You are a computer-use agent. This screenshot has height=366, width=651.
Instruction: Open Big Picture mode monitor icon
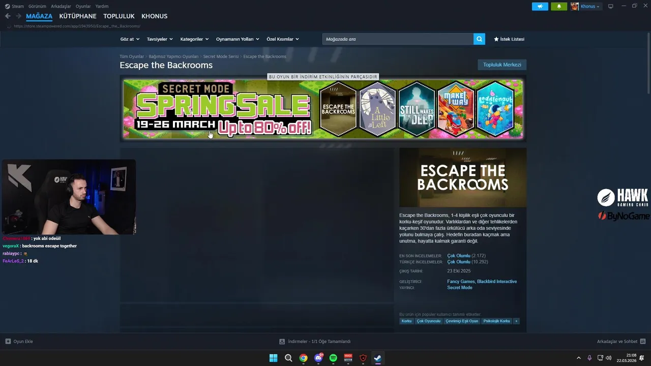[611, 6]
